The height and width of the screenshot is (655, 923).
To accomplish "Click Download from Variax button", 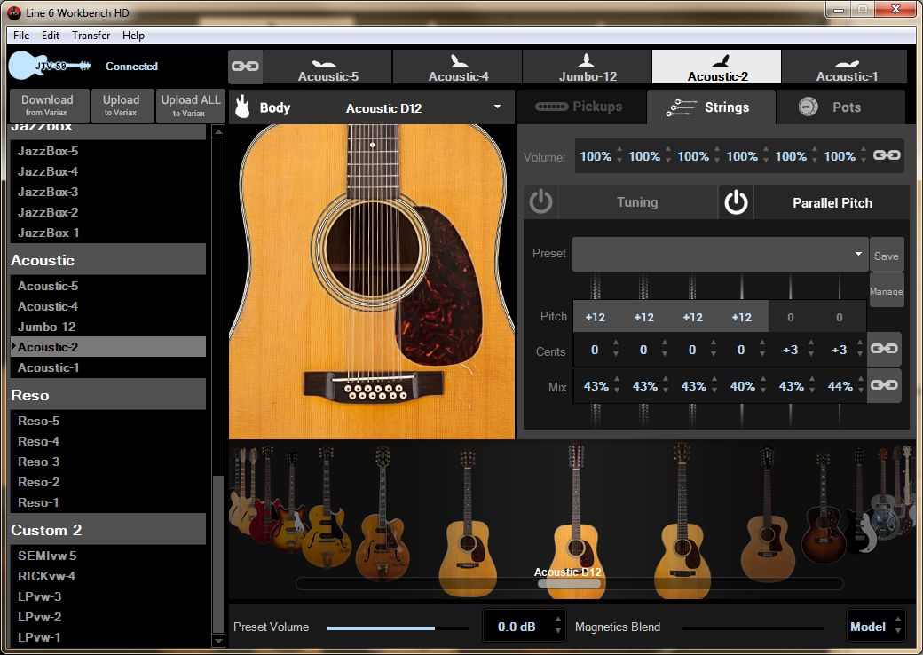I will click(50, 106).
